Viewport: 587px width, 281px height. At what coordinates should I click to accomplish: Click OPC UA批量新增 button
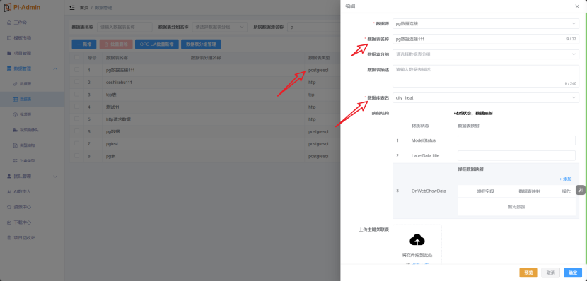pos(157,44)
